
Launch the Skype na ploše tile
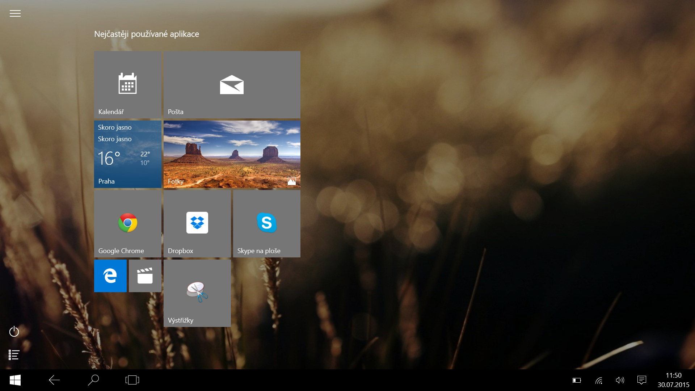tap(266, 223)
